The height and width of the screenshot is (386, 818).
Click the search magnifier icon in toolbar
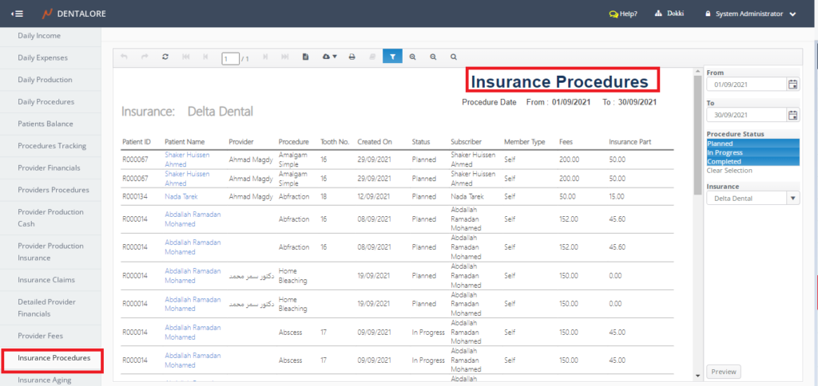(454, 57)
